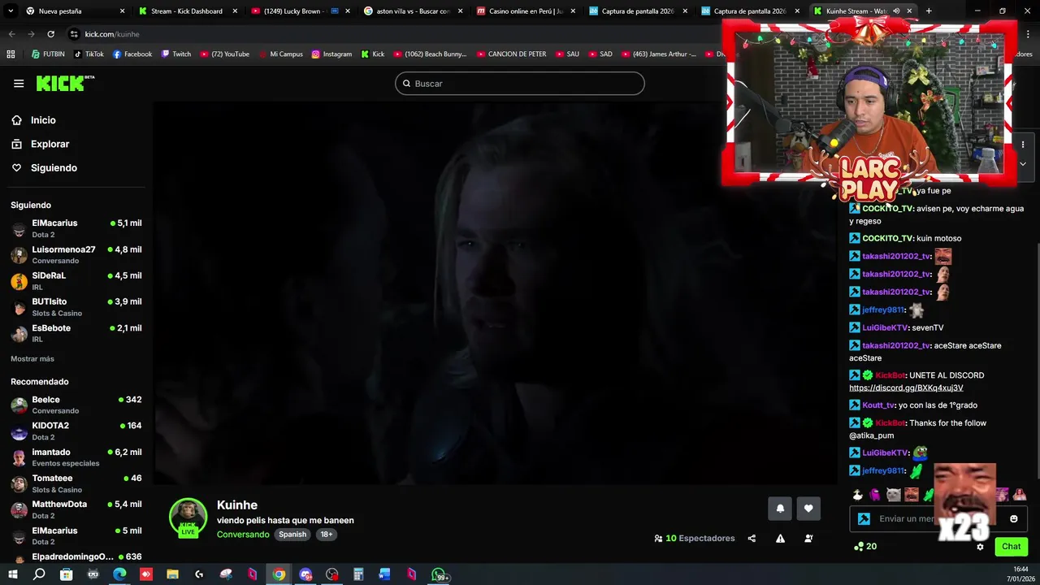Open imantado recommended channel
The image size is (1040, 585).
(x=76, y=457)
